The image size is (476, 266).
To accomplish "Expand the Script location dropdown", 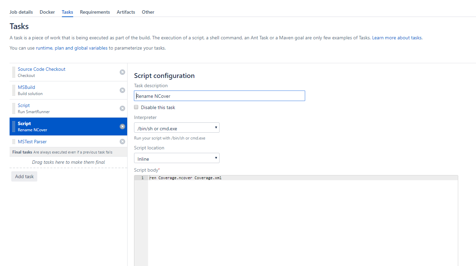I will 176,158.
